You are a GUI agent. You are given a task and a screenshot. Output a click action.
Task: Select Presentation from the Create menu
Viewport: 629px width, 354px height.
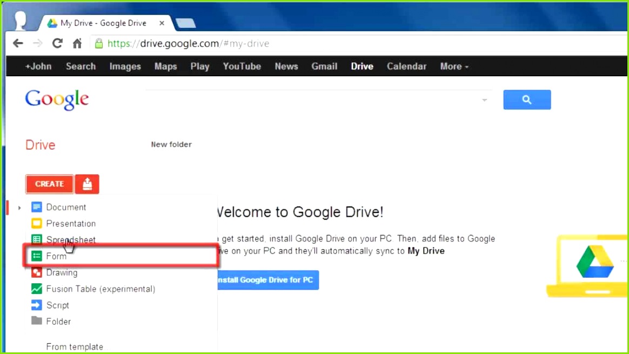coord(71,224)
